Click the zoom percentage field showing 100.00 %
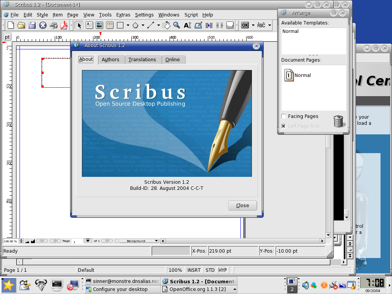392x294 pixels. (11, 241)
